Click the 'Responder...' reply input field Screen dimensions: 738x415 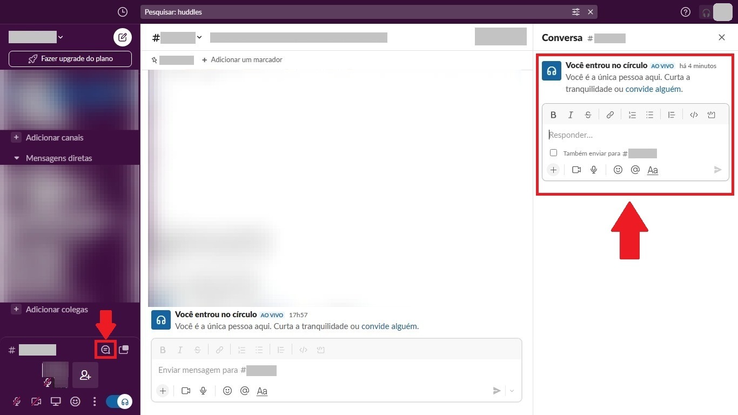635,135
